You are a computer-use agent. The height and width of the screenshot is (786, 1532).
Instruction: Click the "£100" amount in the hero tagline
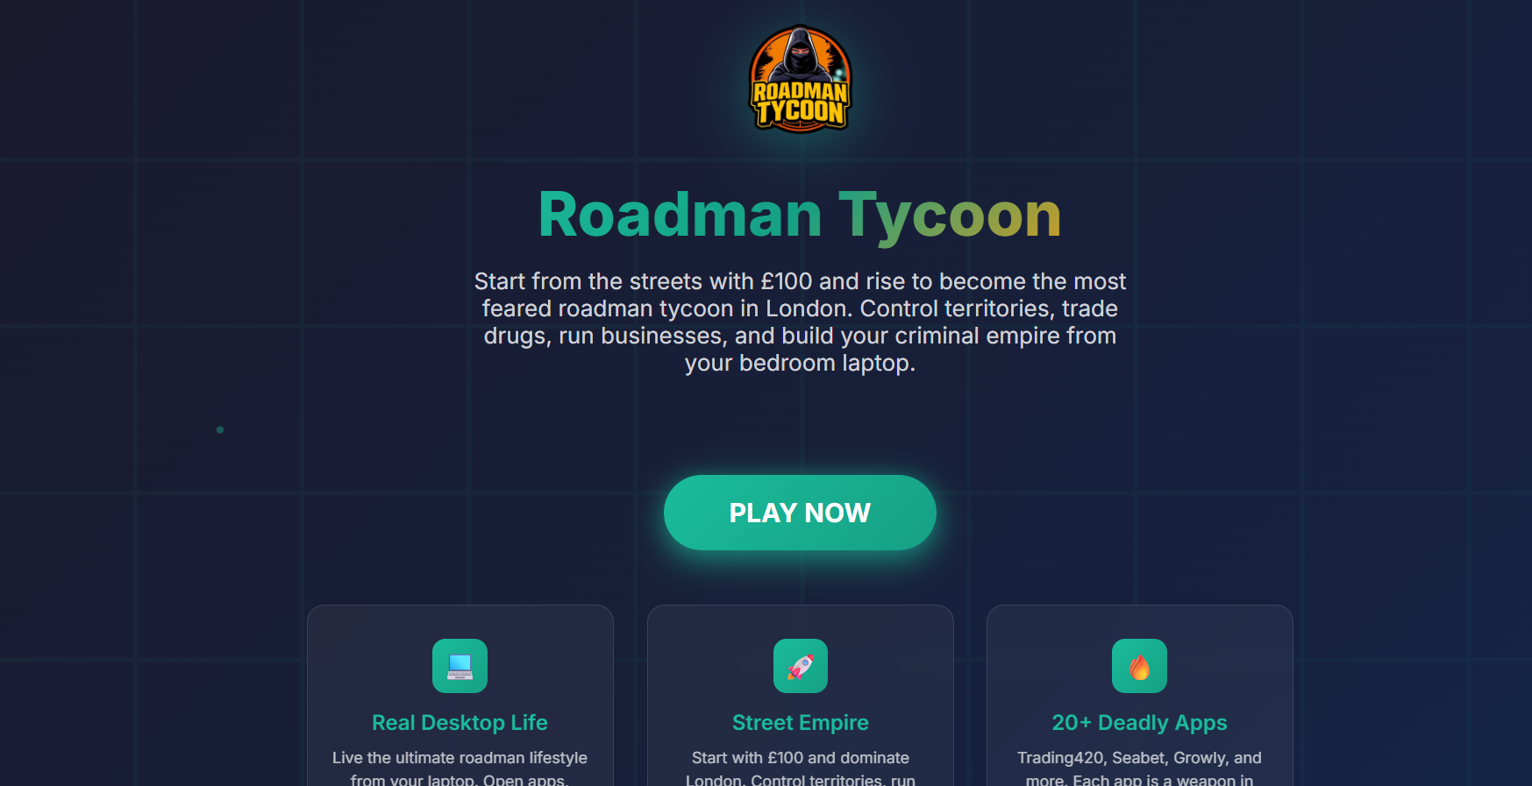(787, 281)
